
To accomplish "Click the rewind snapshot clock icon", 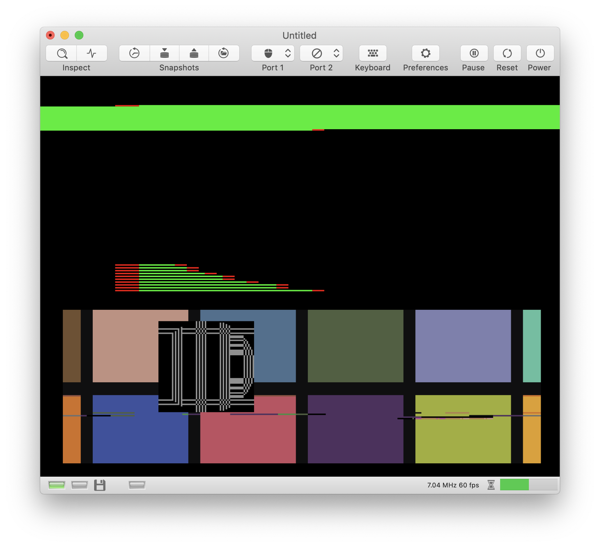I will [x=134, y=53].
